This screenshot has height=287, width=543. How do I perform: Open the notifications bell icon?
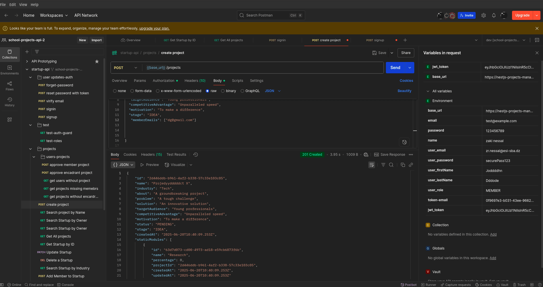pyautogui.click(x=494, y=15)
